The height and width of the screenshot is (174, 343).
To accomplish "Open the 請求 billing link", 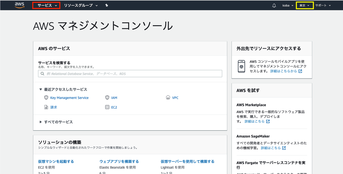I will click(54, 107).
